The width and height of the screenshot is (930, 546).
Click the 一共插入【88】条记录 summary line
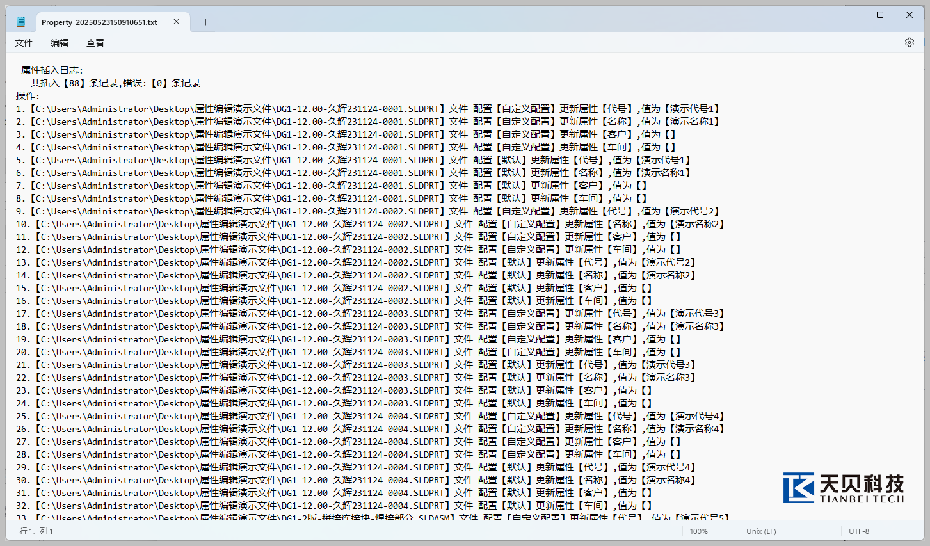(x=111, y=83)
